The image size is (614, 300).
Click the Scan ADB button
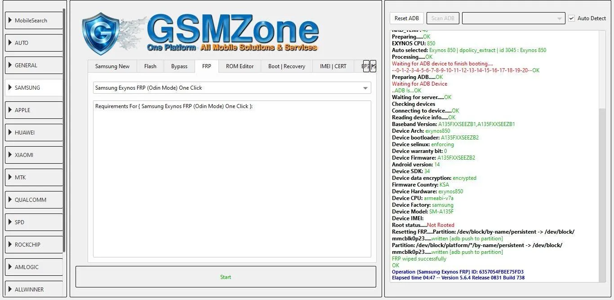tap(443, 18)
